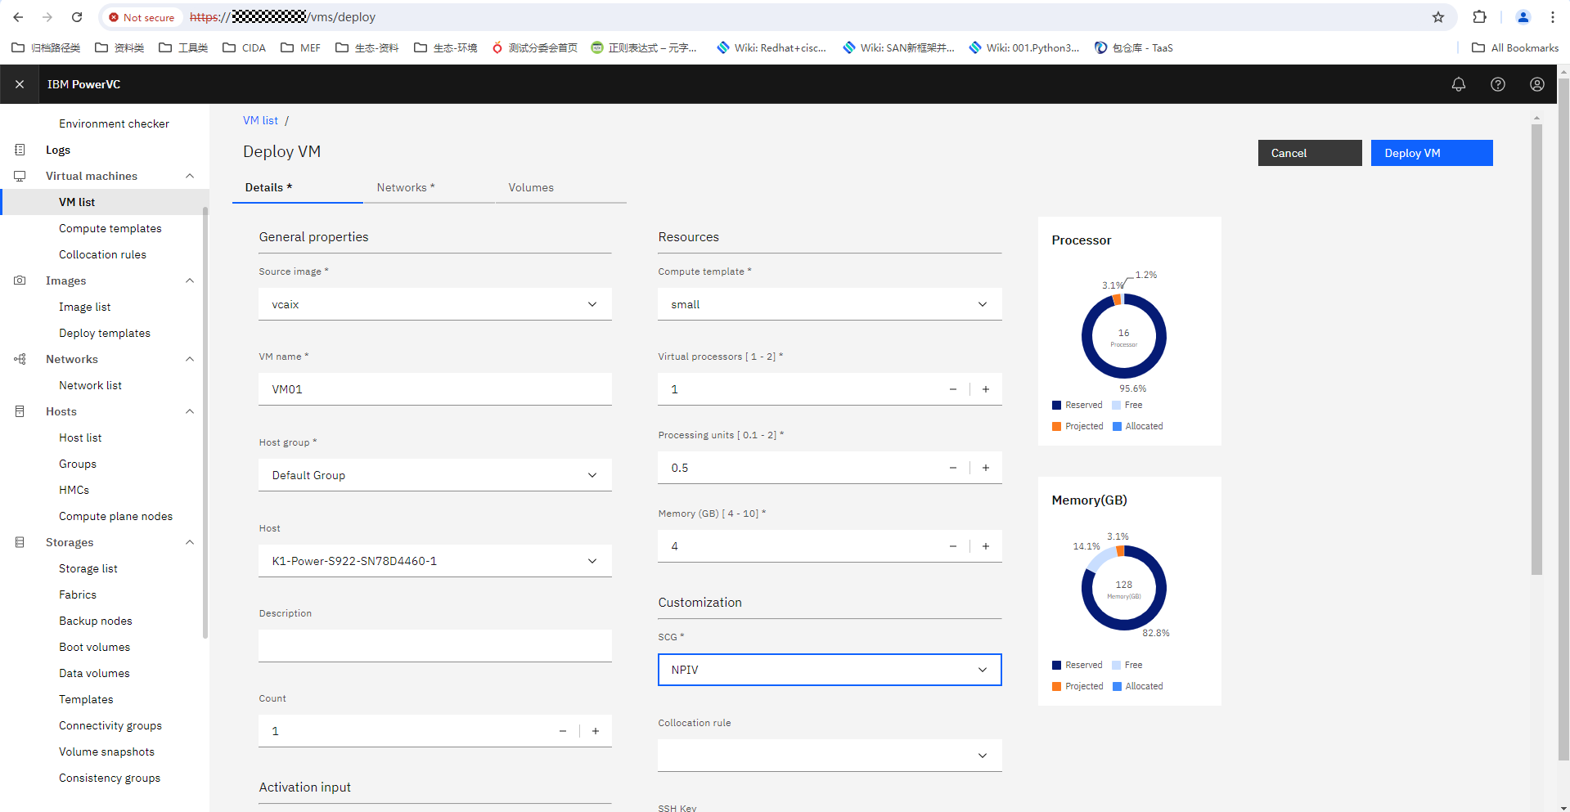Open the CIDA bookmarks folder
The width and height of the screenshot is (1570, 812).
244,47
